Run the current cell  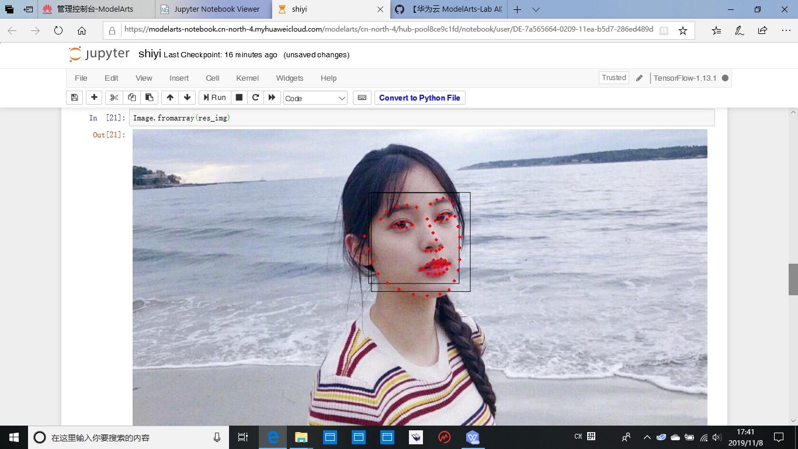[214, 98]
